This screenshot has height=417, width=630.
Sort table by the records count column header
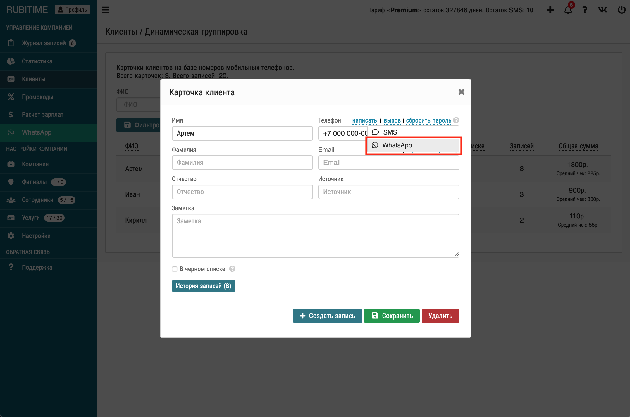point(521,146)
